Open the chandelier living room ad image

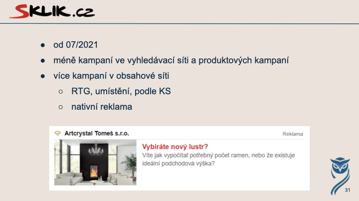point(95,162)
